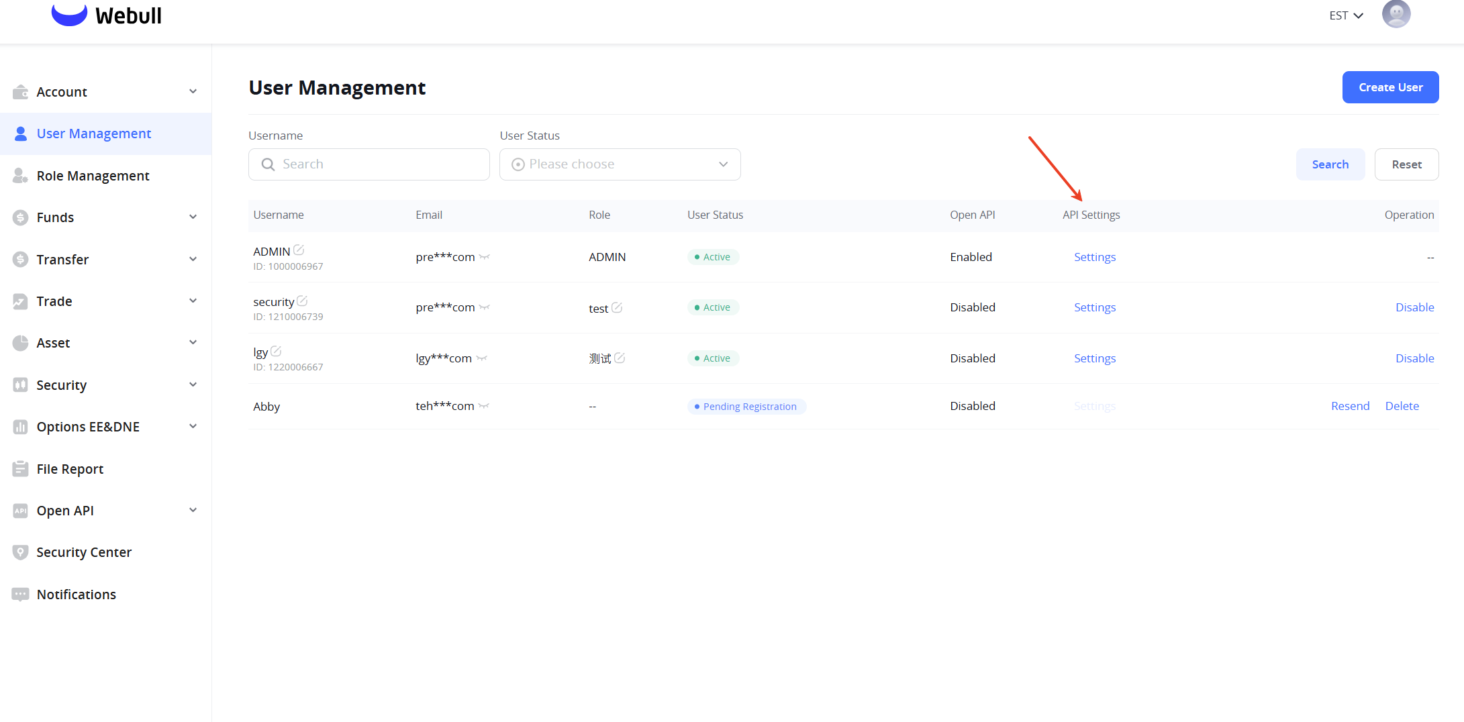The width and height of the screenshot is (1464, 722).
Task: Open API Settings for the ADMIN user
Action: (1094, 257)
